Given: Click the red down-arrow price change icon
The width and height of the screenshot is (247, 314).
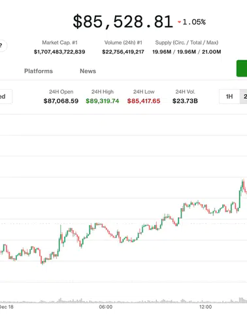Looking at the screenshot, I should click(180, 22).
